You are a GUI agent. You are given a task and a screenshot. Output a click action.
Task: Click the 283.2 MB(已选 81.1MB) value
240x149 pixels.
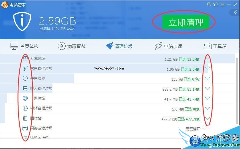[x=181, y=89]
